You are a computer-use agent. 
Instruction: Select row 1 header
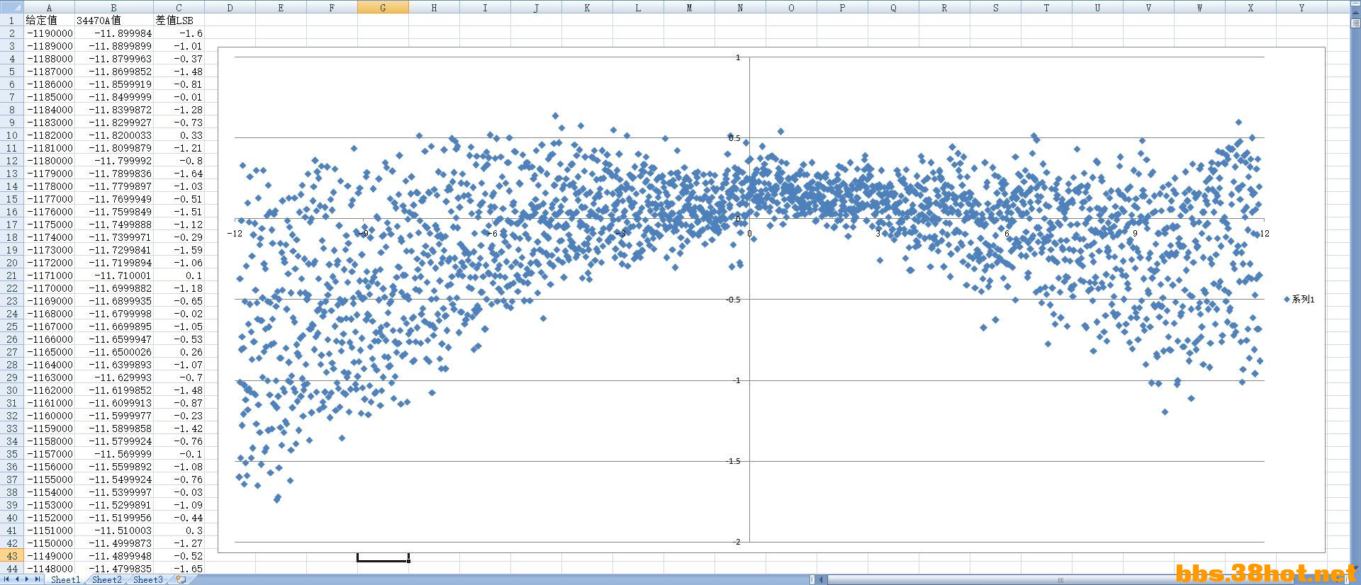click(x=11, y=21)
